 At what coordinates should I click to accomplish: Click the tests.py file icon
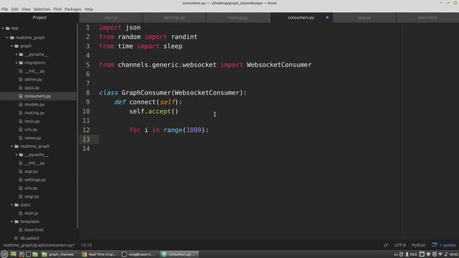21,121
